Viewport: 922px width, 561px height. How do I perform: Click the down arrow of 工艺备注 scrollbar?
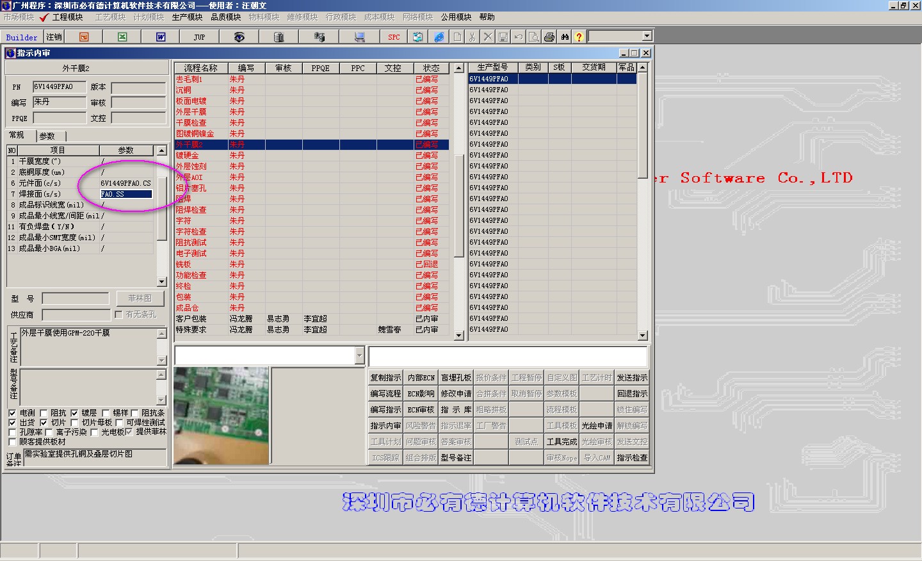161,361
